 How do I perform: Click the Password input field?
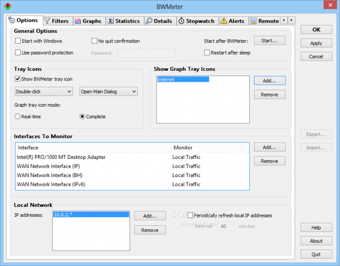click(146, 53)
